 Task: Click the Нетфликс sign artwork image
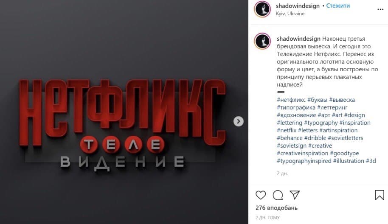[x=123, y=112]
